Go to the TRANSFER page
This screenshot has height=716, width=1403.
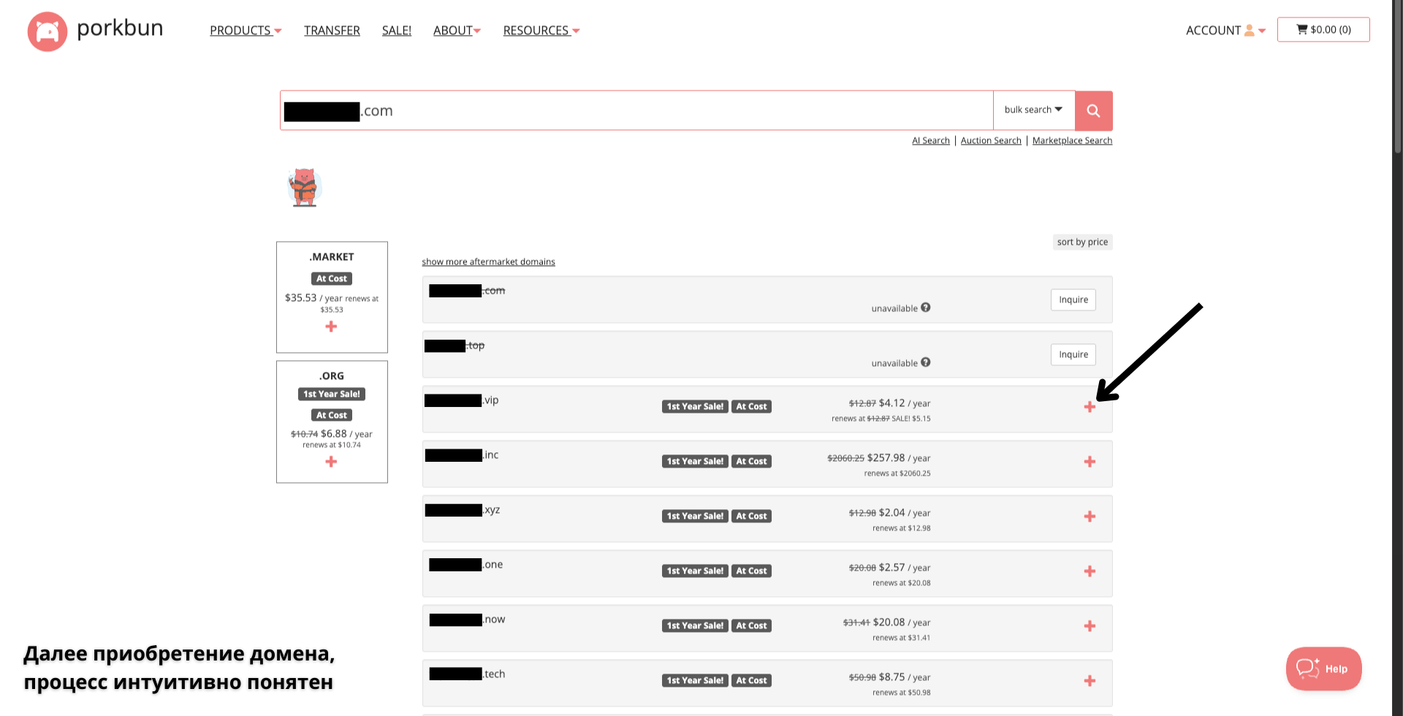click(332, 31)
